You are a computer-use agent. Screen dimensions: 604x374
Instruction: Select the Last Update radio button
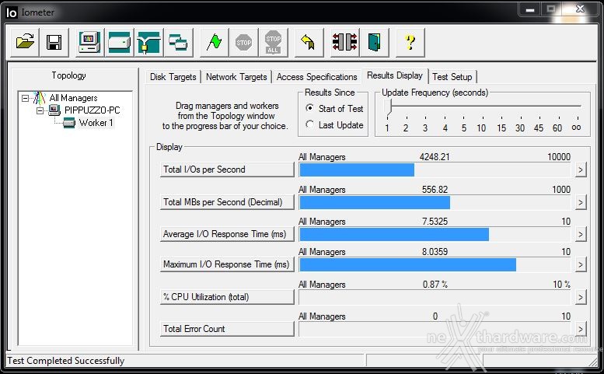tap(309, 124)
